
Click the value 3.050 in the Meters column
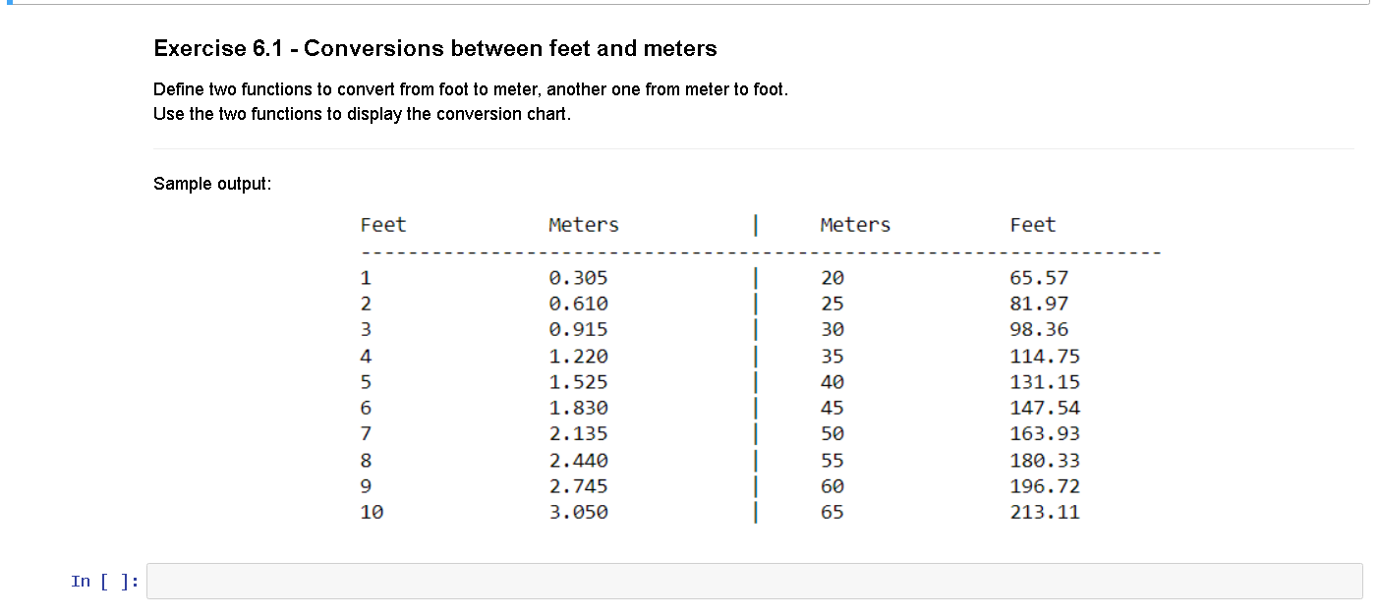(x=578, y=512)
